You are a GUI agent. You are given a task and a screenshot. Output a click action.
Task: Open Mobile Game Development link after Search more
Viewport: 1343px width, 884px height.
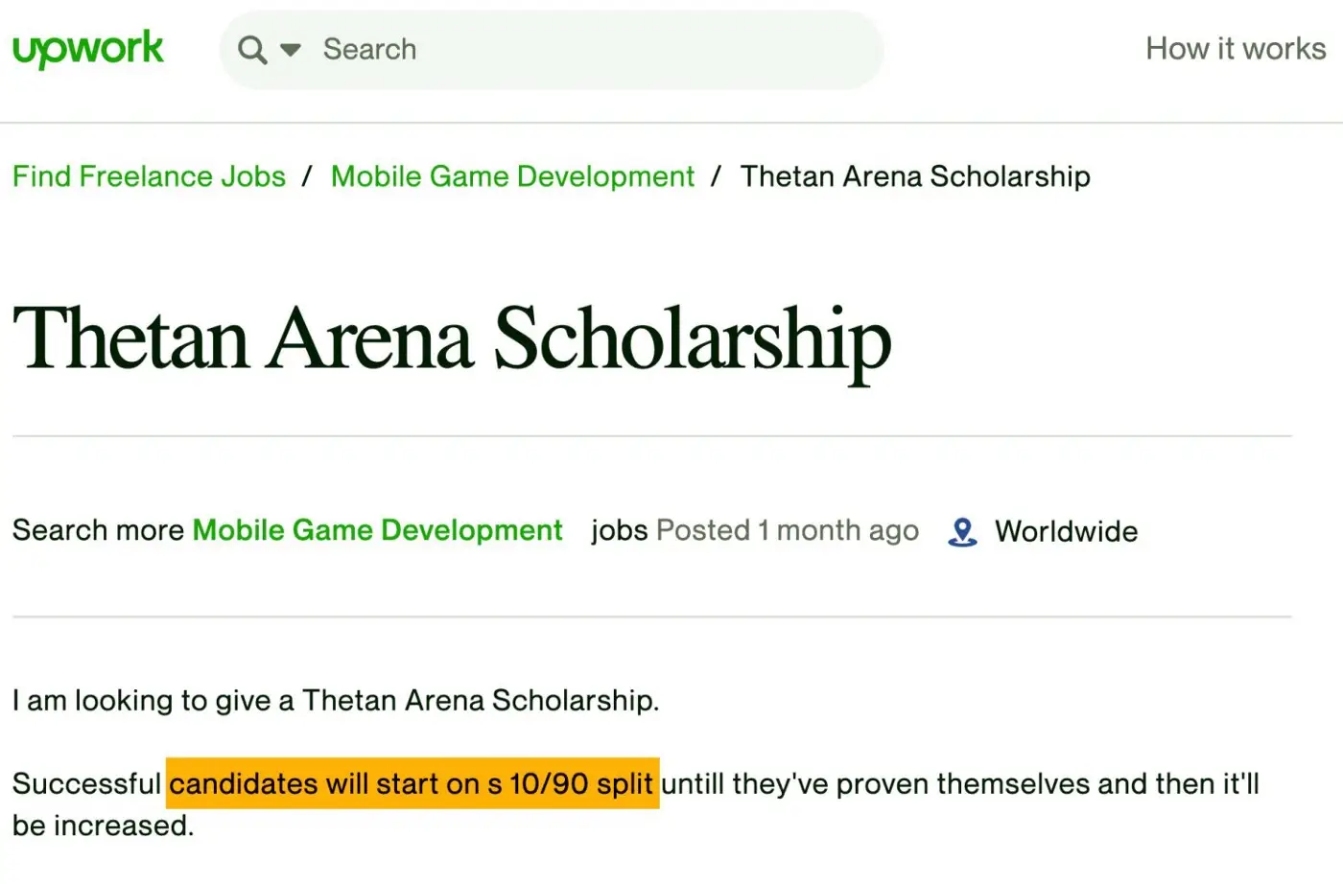(x=377, y=530)
